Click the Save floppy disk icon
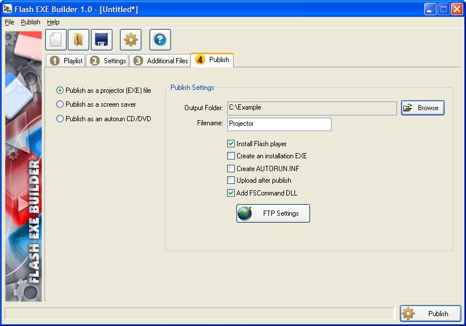The image size is (466, 326). (x=101, y=39)
